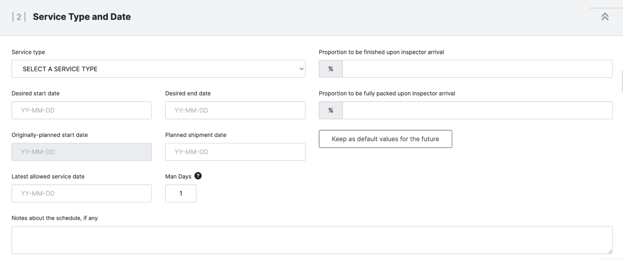This screenshot has height=260, width=623.
Task: Focus the proportion to be finished percentage field
Action: pyautogui.click(x=477, y=69)
